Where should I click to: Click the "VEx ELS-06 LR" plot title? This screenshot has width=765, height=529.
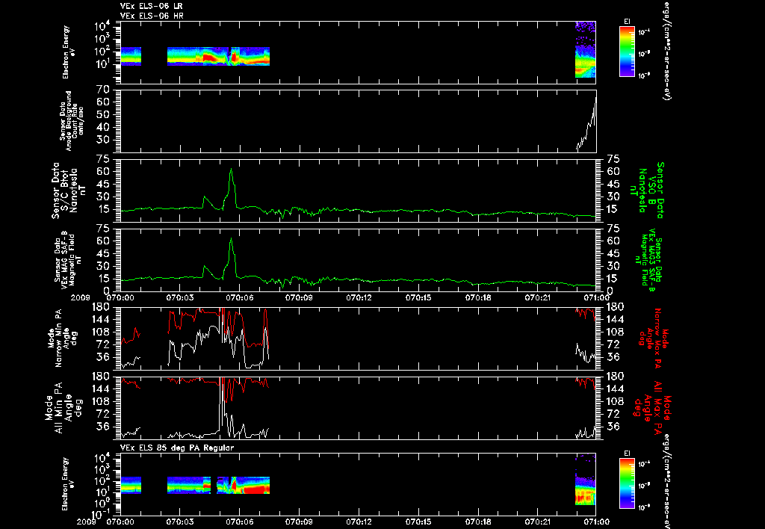click(x=152, y=6)
